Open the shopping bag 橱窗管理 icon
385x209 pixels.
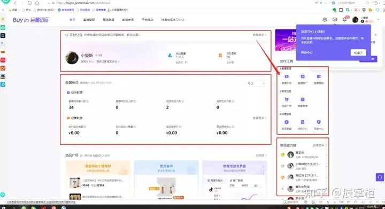click(x=303, y=99)
